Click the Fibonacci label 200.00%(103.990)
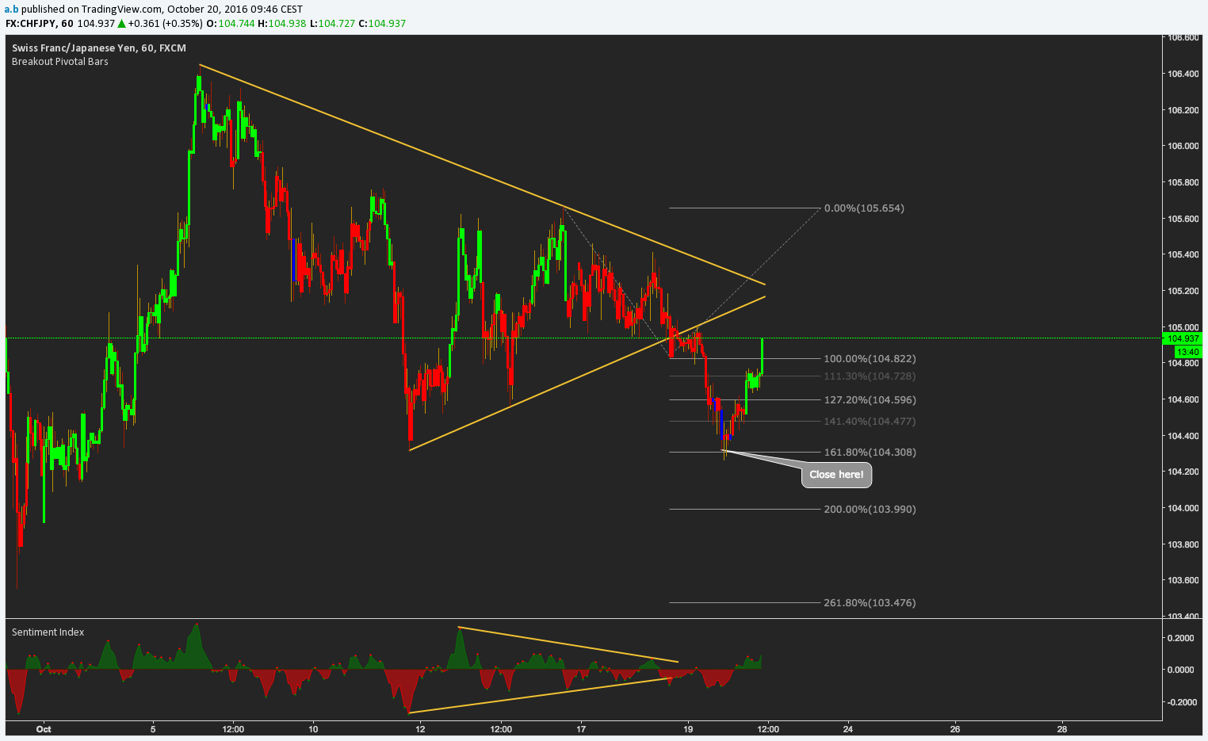 point(870,510)
